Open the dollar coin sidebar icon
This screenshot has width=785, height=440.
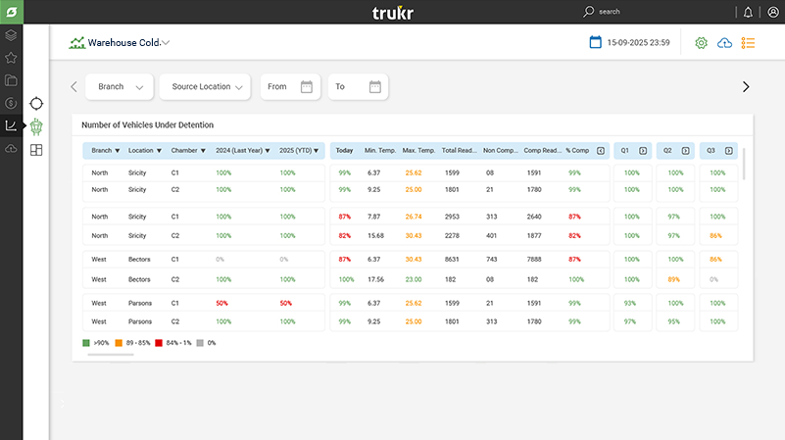(11, 103)
